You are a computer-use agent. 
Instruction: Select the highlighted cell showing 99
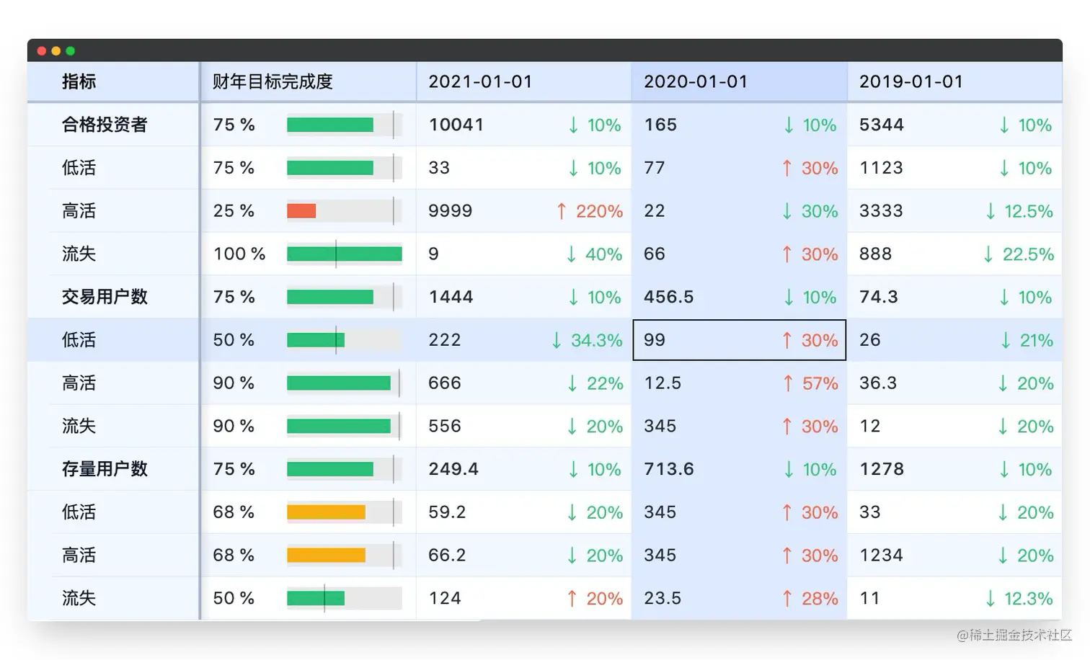click(739, 340)
